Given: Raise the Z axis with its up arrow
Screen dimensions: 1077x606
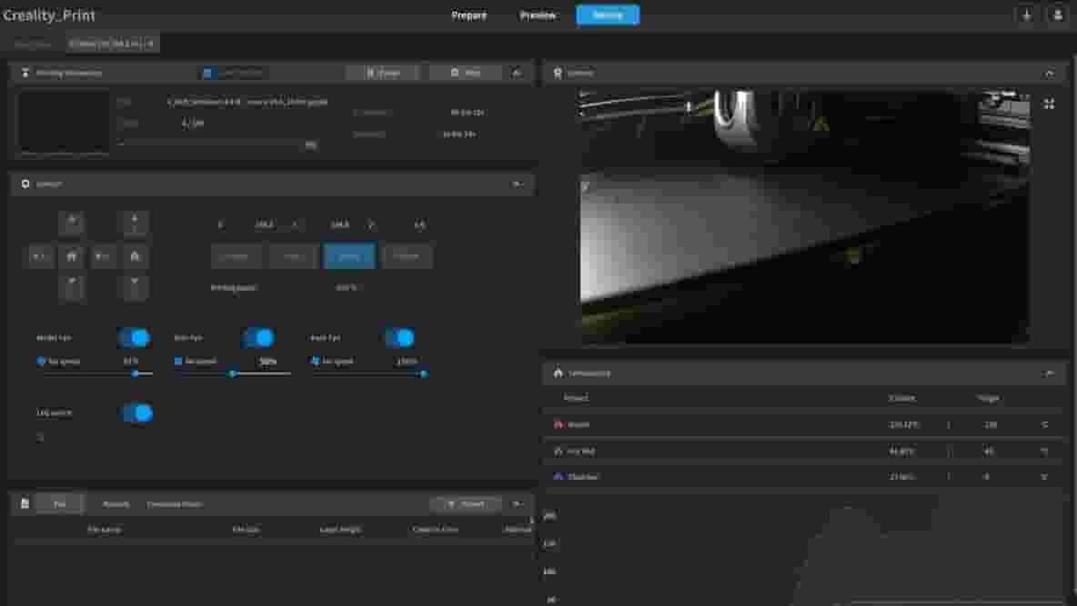Looking at the screenshot, I should point(135,223).
